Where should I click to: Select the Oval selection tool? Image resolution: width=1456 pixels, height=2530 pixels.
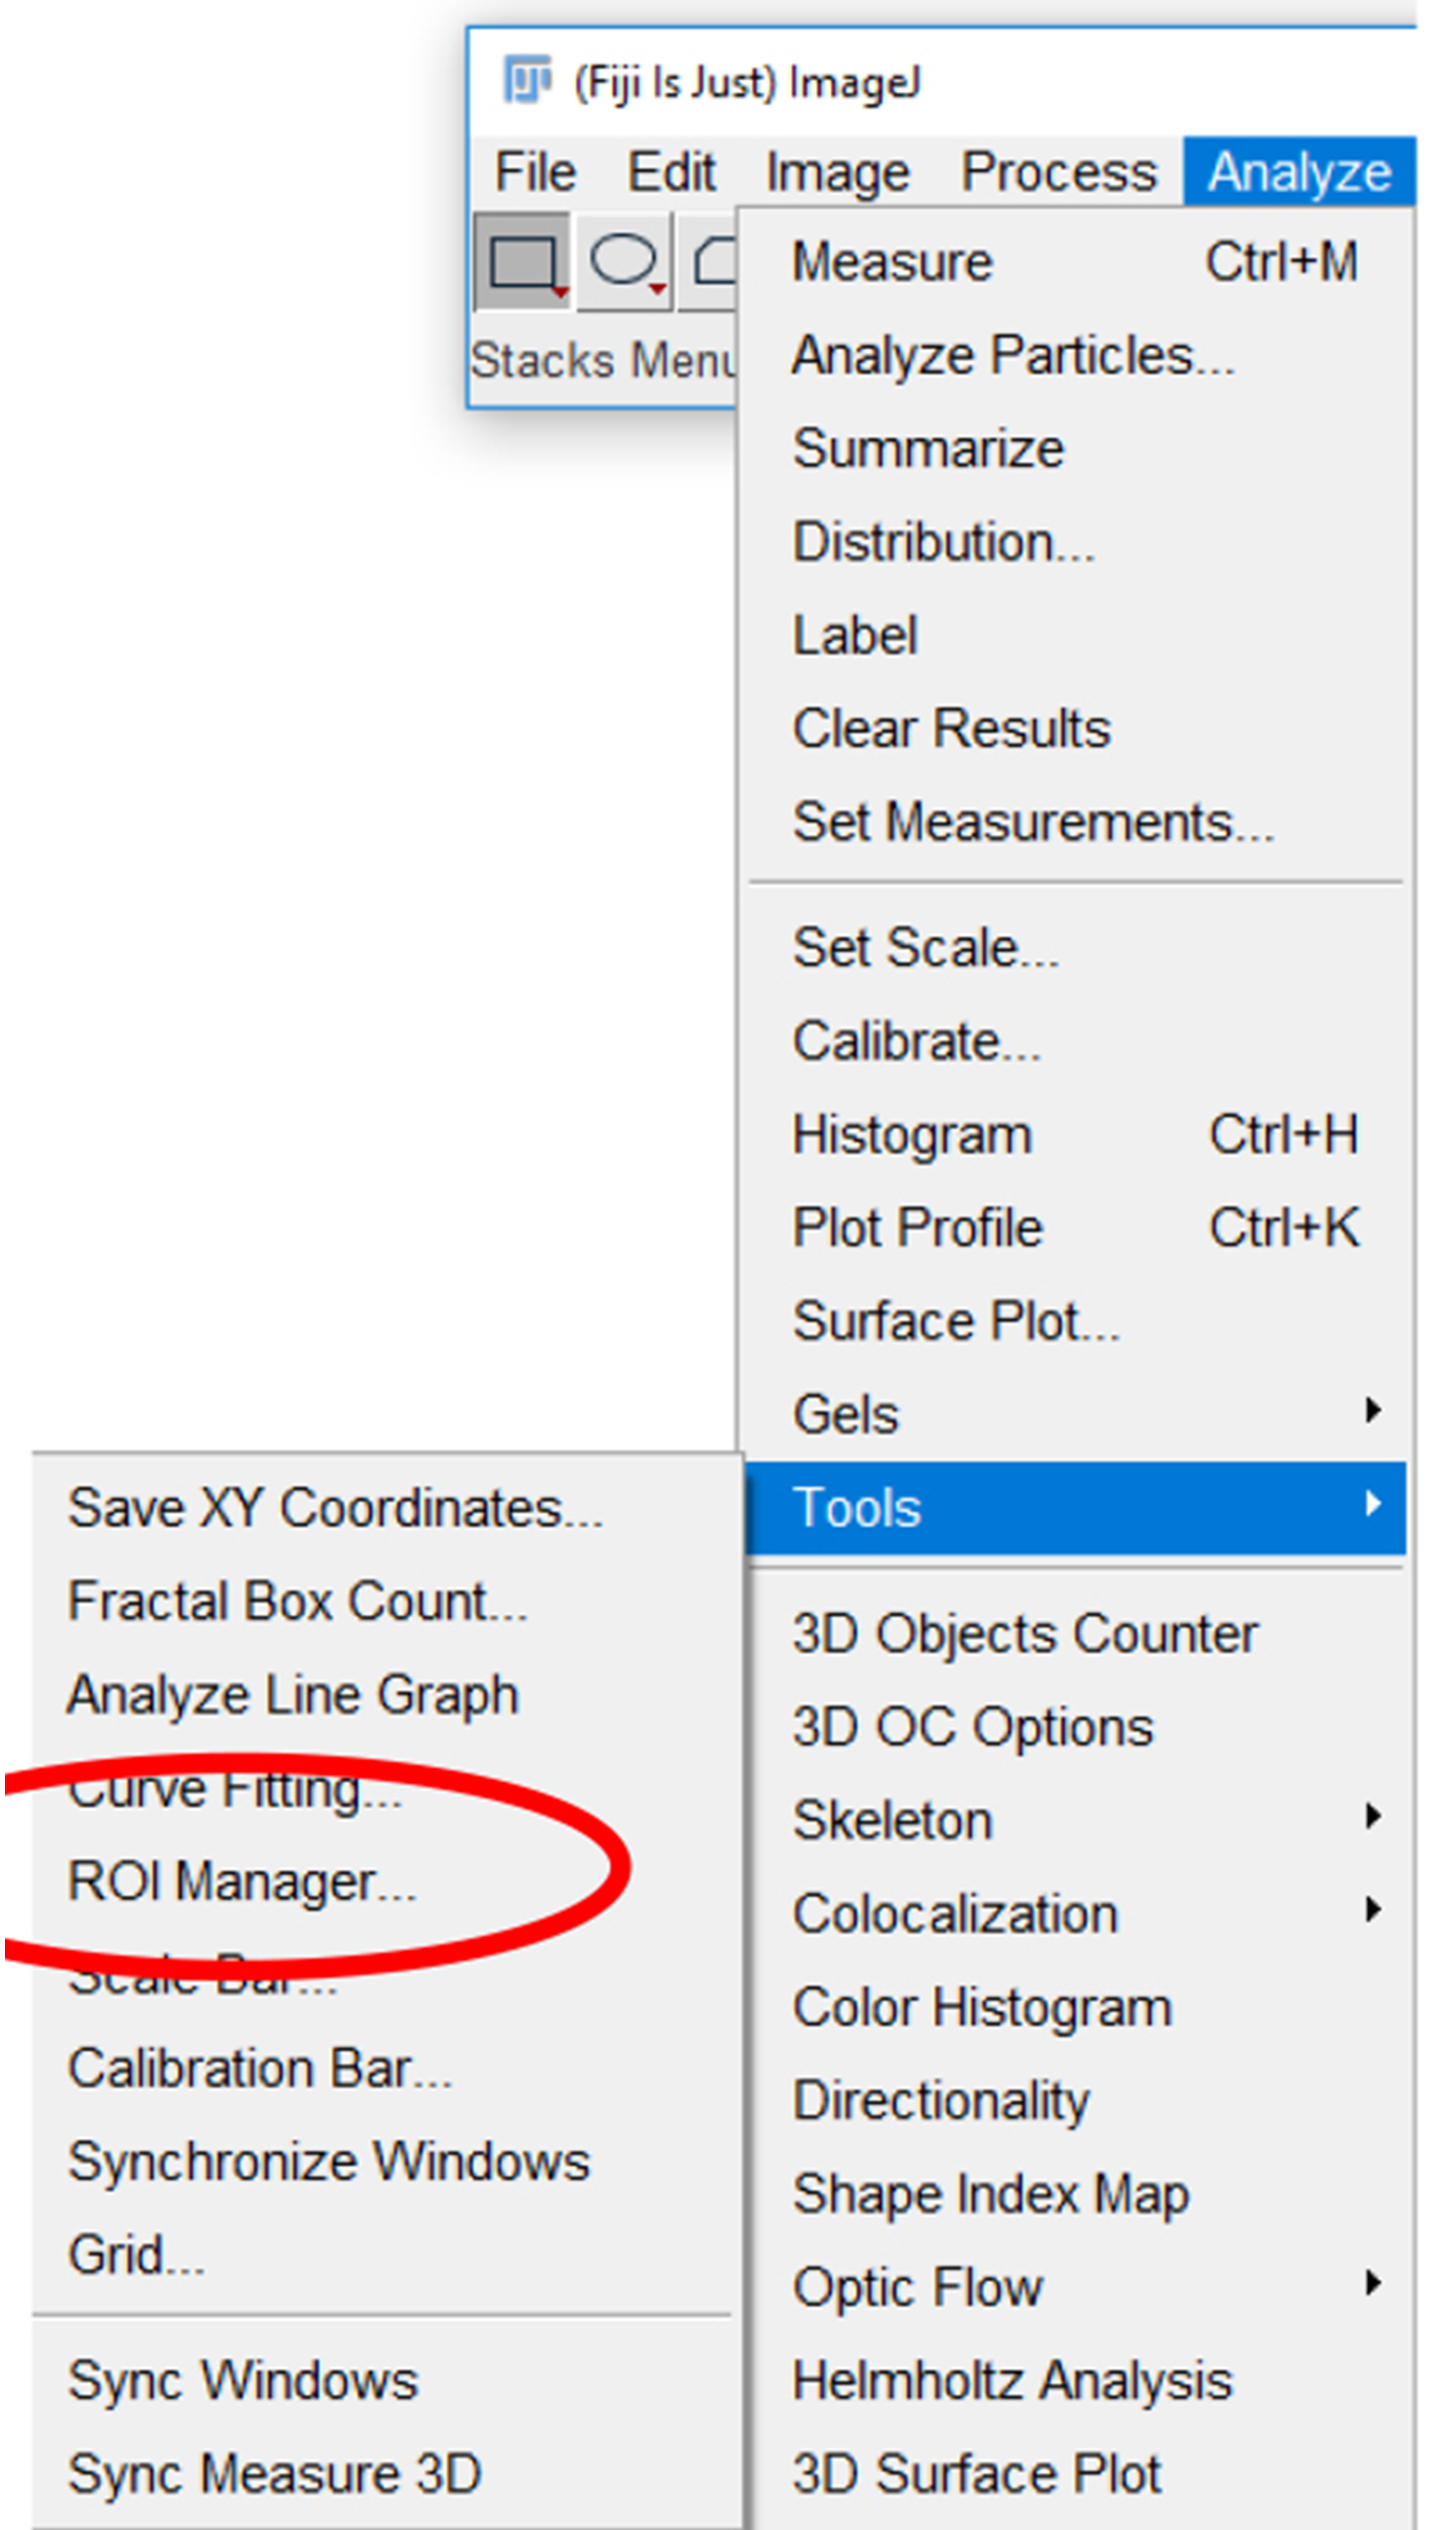click(625, 261)
